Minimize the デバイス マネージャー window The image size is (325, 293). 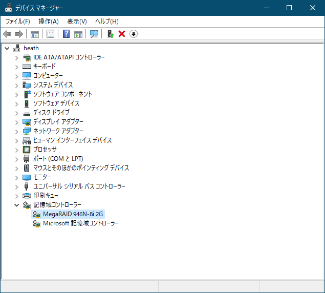(x=266, y=8)
